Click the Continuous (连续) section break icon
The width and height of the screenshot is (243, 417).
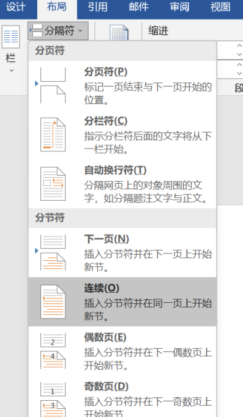point(53,301)
